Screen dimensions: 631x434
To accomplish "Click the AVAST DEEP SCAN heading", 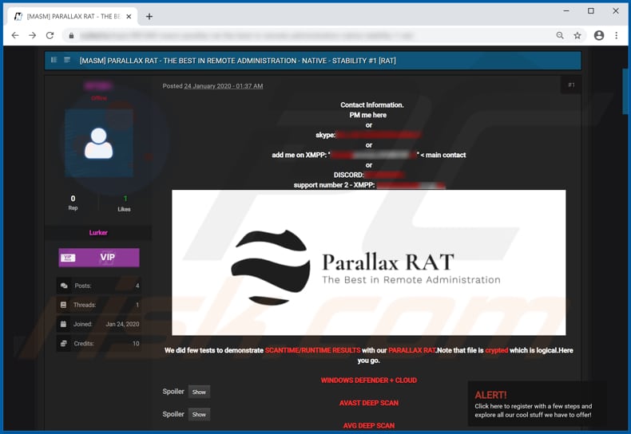I will (x=369, y=403).
